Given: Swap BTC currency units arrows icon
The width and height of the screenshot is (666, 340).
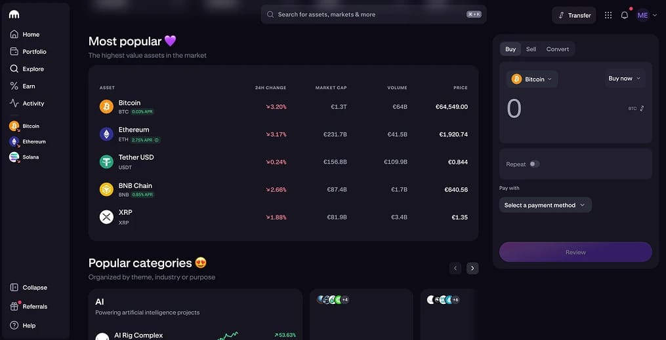Looking at the screenshot, I should (642, 109).
